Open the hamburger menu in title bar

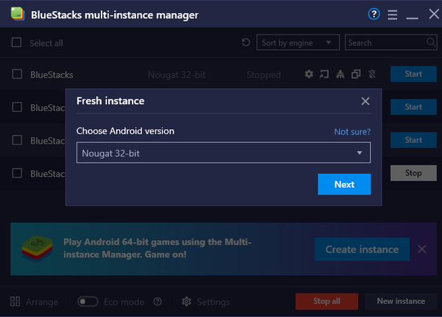pyautogui.click(x=392, y=15)
